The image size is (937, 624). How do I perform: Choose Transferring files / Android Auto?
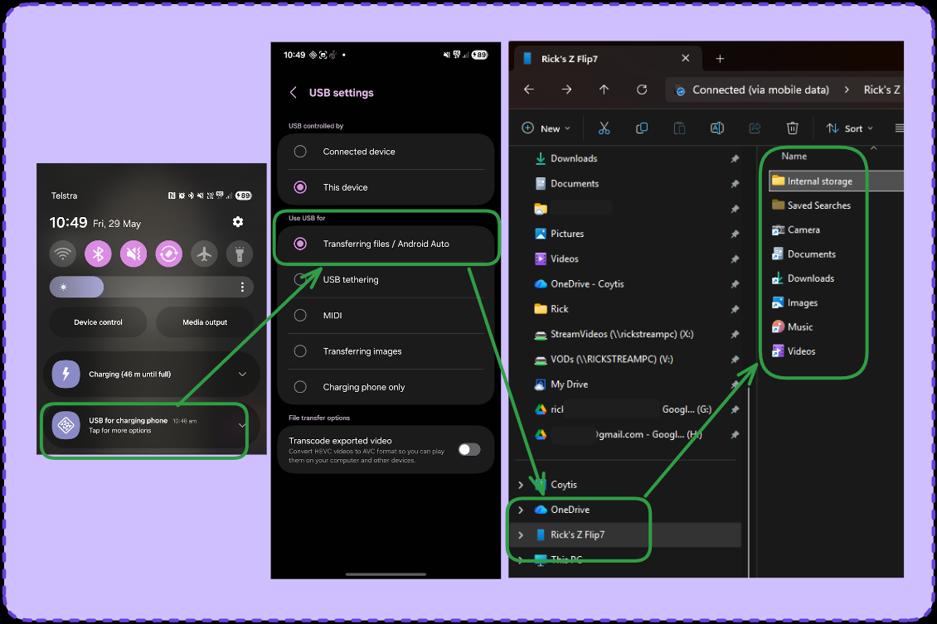tap(386, 244)
